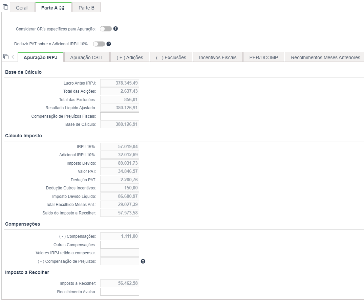Click Adicional IRPJ 10% value 32.012,69
364x300 pixels.
pyautogui.click(x=120, y=155)
